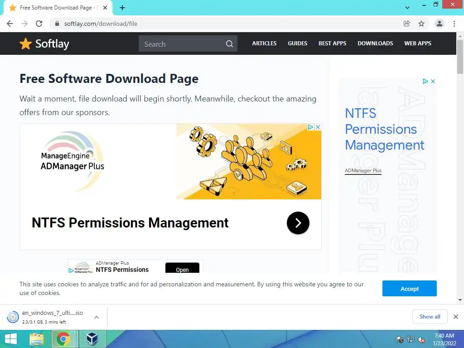The height and width of the screenshot is (348, 464).
Task: Click the yellow isometric banner ad image
Action: (x=249, y=162)
